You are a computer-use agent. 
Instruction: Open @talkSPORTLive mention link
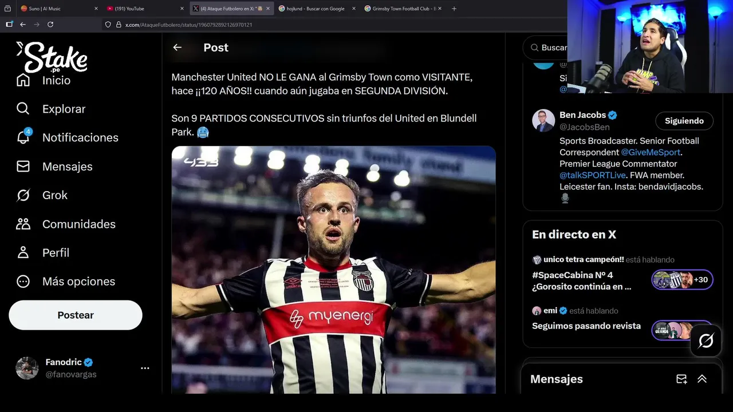[593, 175]
